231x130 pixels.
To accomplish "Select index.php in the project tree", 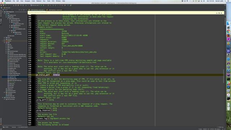I will (x=11, y=70).
